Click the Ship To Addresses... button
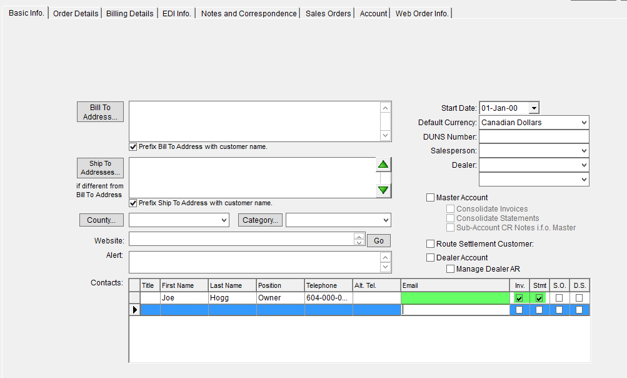 pyautogui.click(x=101, y=168)
